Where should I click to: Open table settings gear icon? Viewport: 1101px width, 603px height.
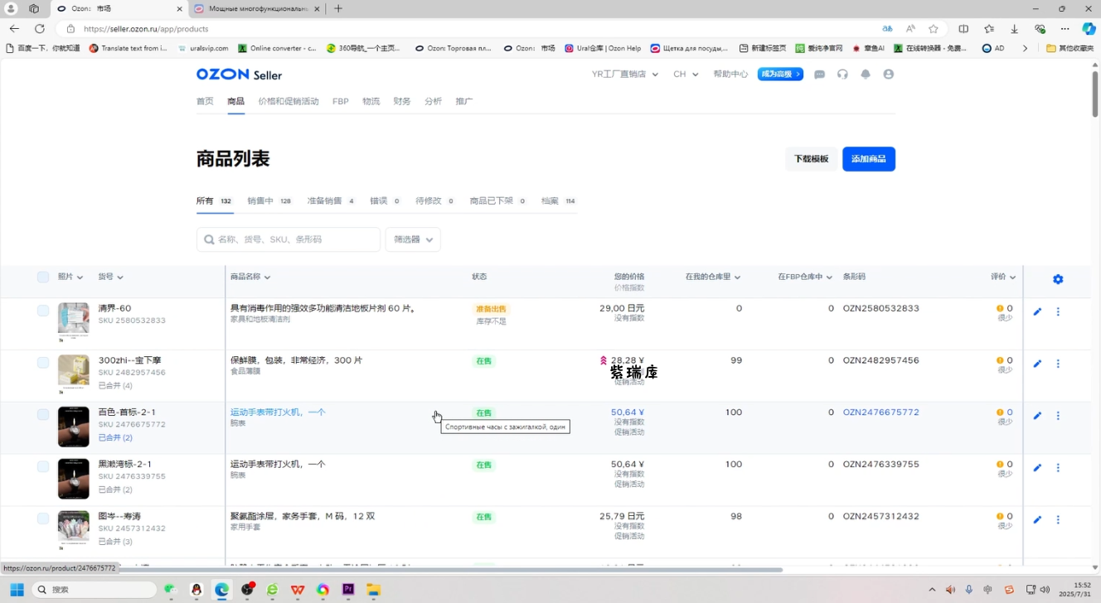[1058, 280]
